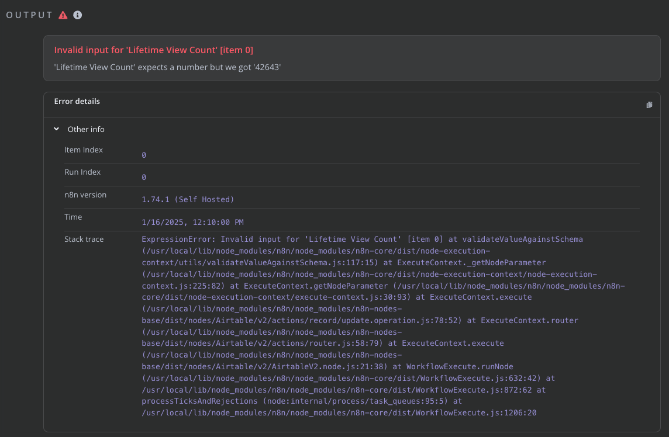Select the timestamp '1/16/2025, 12:10:00 PM'
Viewport: 669px width, 437px height.
coord(193,222)
